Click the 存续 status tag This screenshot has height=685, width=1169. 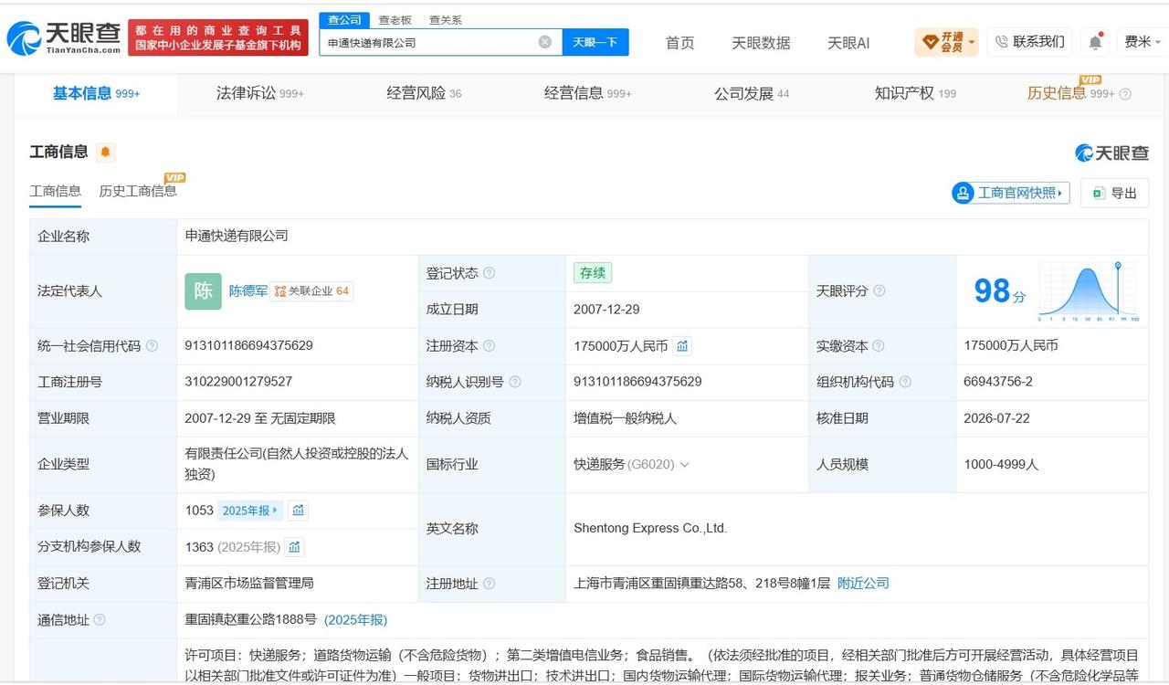tap(593, 273)
